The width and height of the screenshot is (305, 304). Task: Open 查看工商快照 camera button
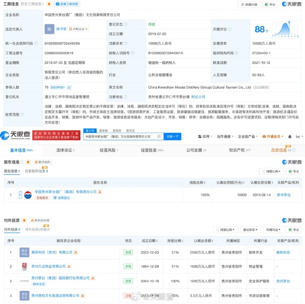point(67,4)
